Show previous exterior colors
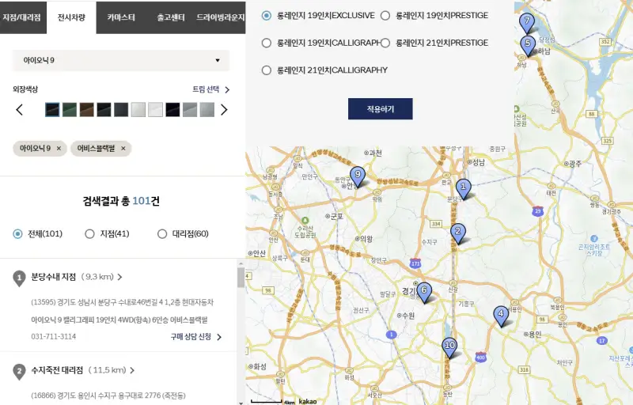This screenshot has width=633, height=405. coord(19,109)
